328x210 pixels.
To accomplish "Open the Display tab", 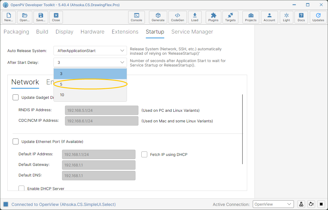I will (x=64, y=31).
